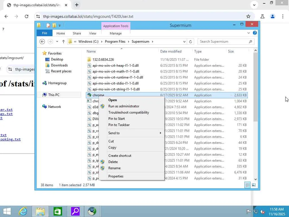Click the Explorer search magnifier icon
Image resolution: width=289 pixels, height=217 pixels.
click(250, 42)
